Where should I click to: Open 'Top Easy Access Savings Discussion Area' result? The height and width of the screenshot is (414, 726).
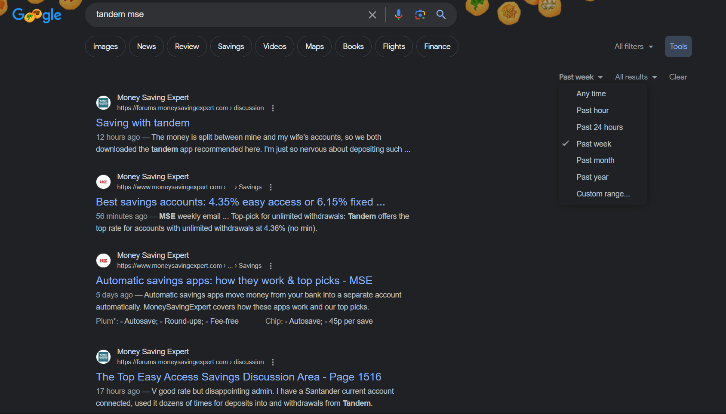239,377
